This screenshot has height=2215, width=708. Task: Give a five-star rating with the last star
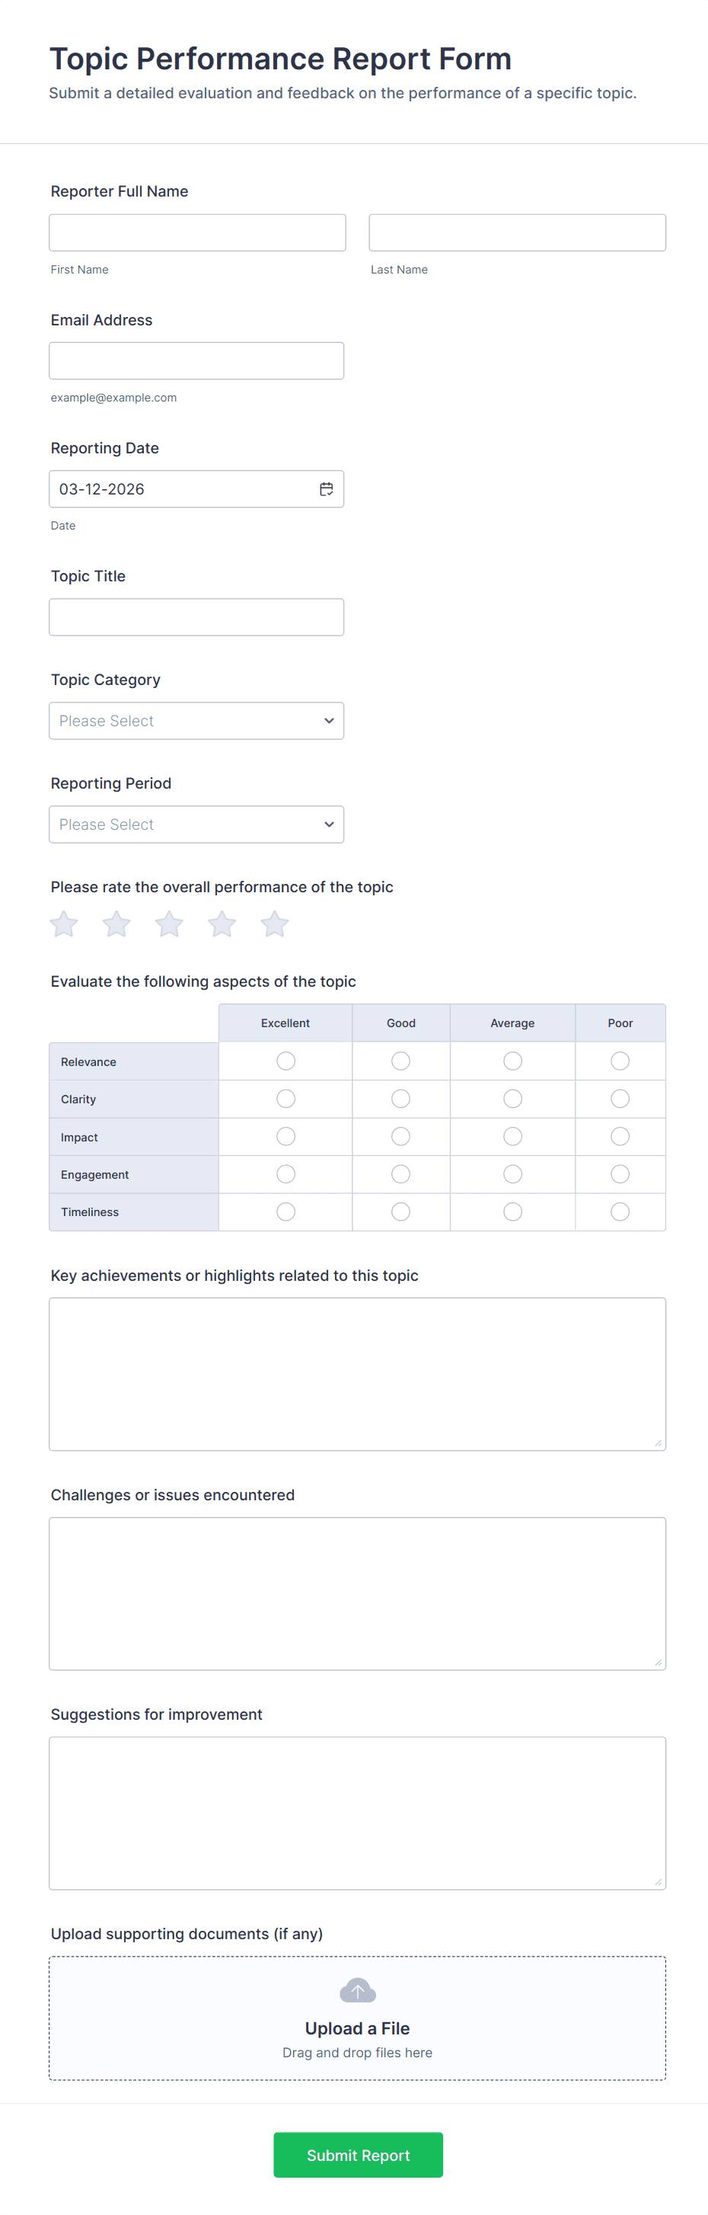[275, 924]
